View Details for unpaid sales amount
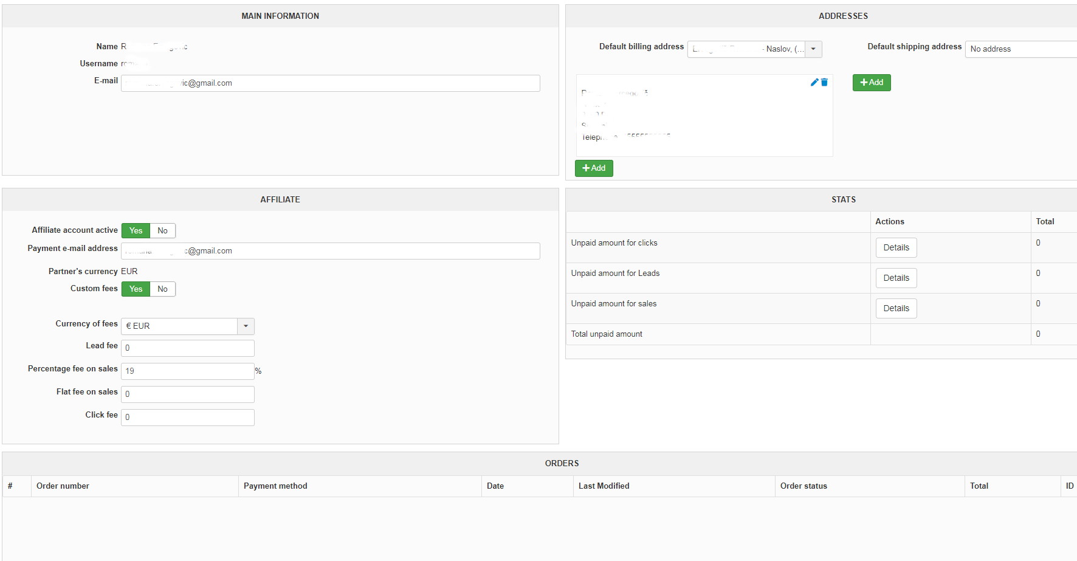1077x561 pixels. [896, 309]
